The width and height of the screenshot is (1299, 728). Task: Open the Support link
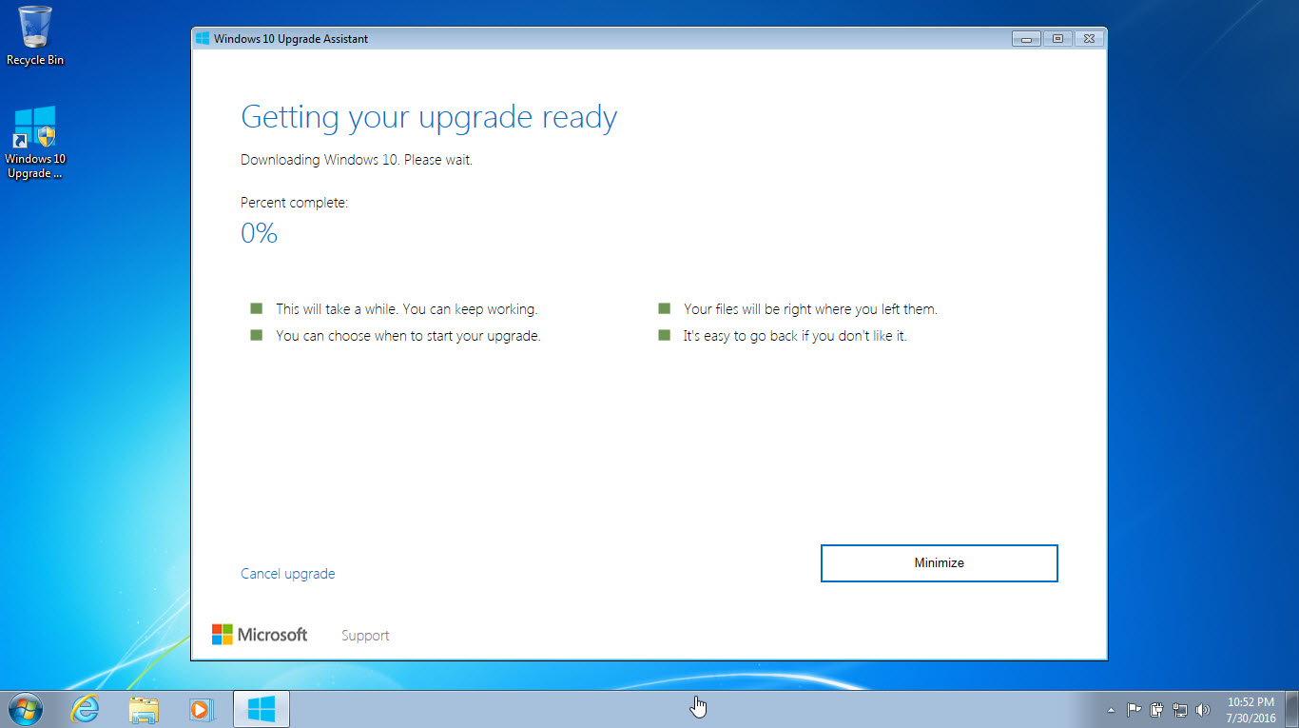365,636
